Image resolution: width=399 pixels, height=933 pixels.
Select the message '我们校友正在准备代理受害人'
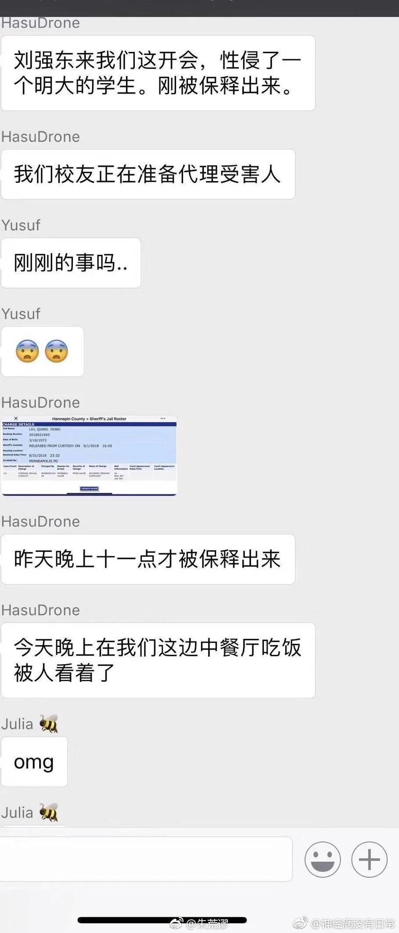coord(148,174)
